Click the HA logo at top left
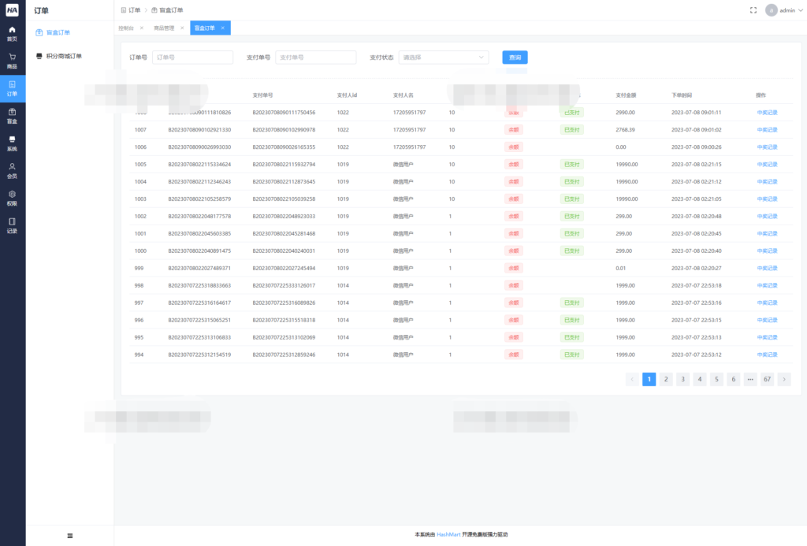The height and width of the screenshot is (546, 807). [12, 10]
